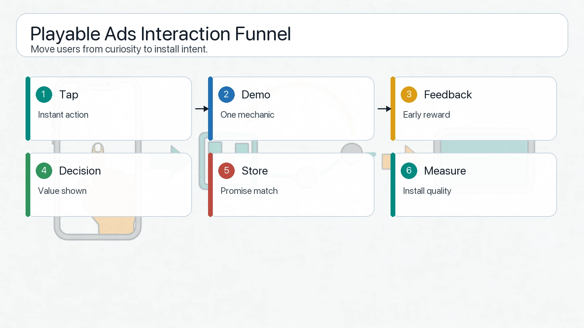Viewport: 584px width, 328px height.
Task: Click the blue number 2 badge
Action: pyautogui.click(x=226, y=95)
